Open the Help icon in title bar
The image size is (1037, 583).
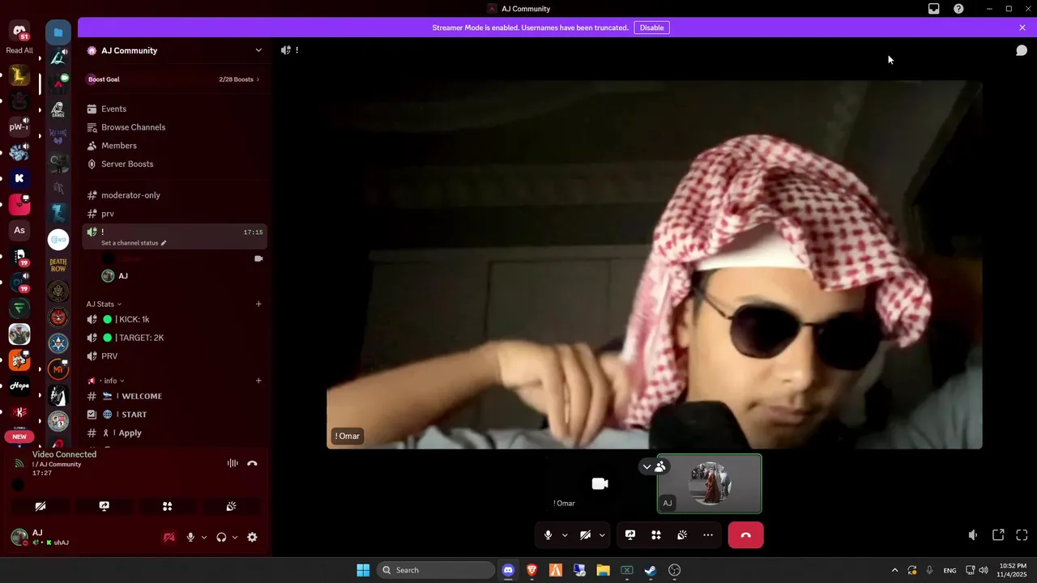(958, 9)
